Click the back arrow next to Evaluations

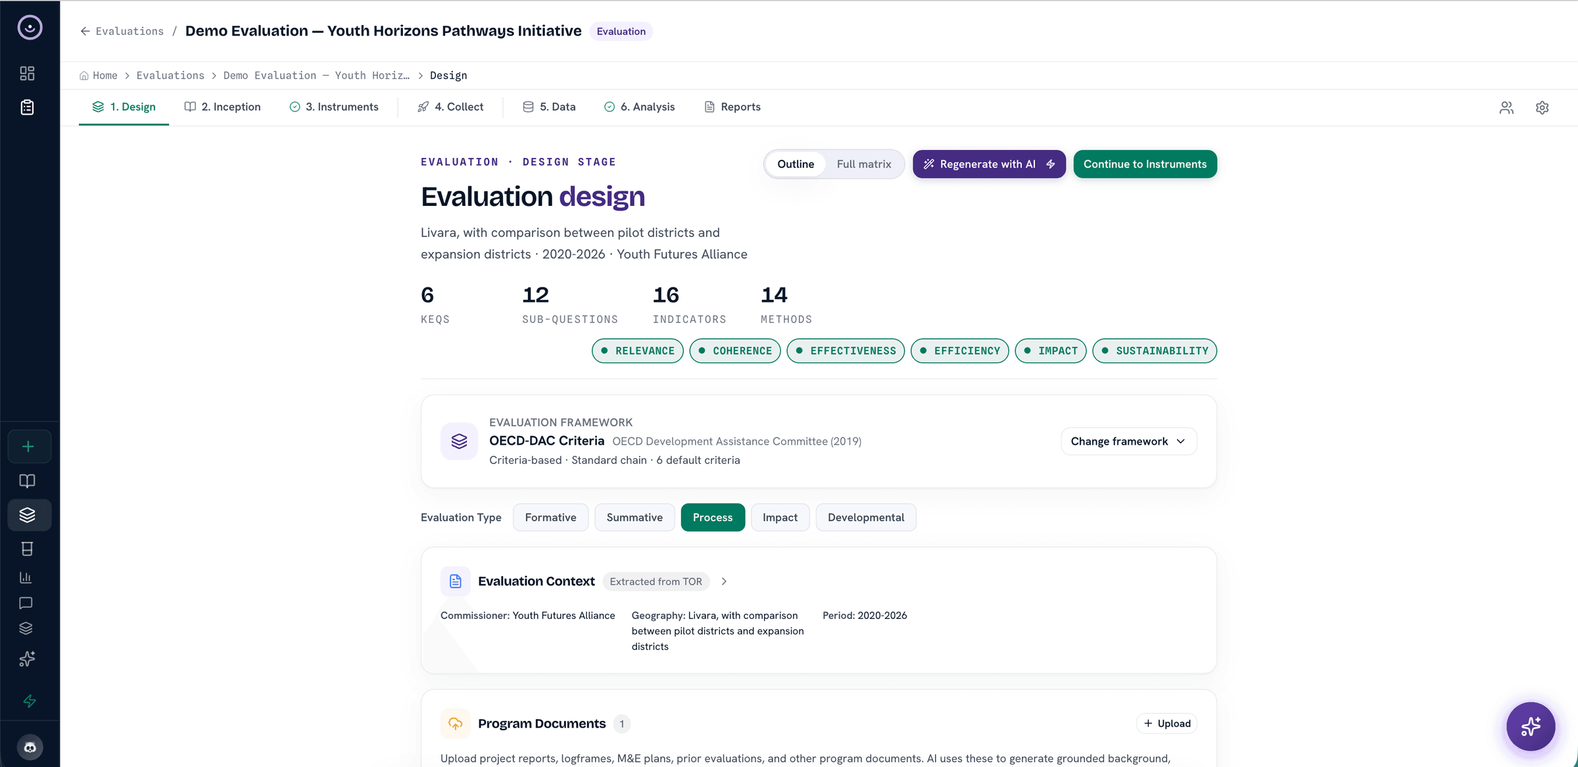(x=85, y=31)
